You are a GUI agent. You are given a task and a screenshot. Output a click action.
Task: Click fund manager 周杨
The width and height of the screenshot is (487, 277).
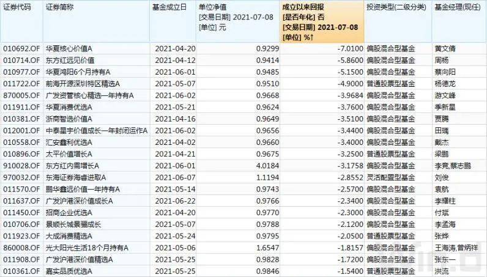click(x=442, y=61)
